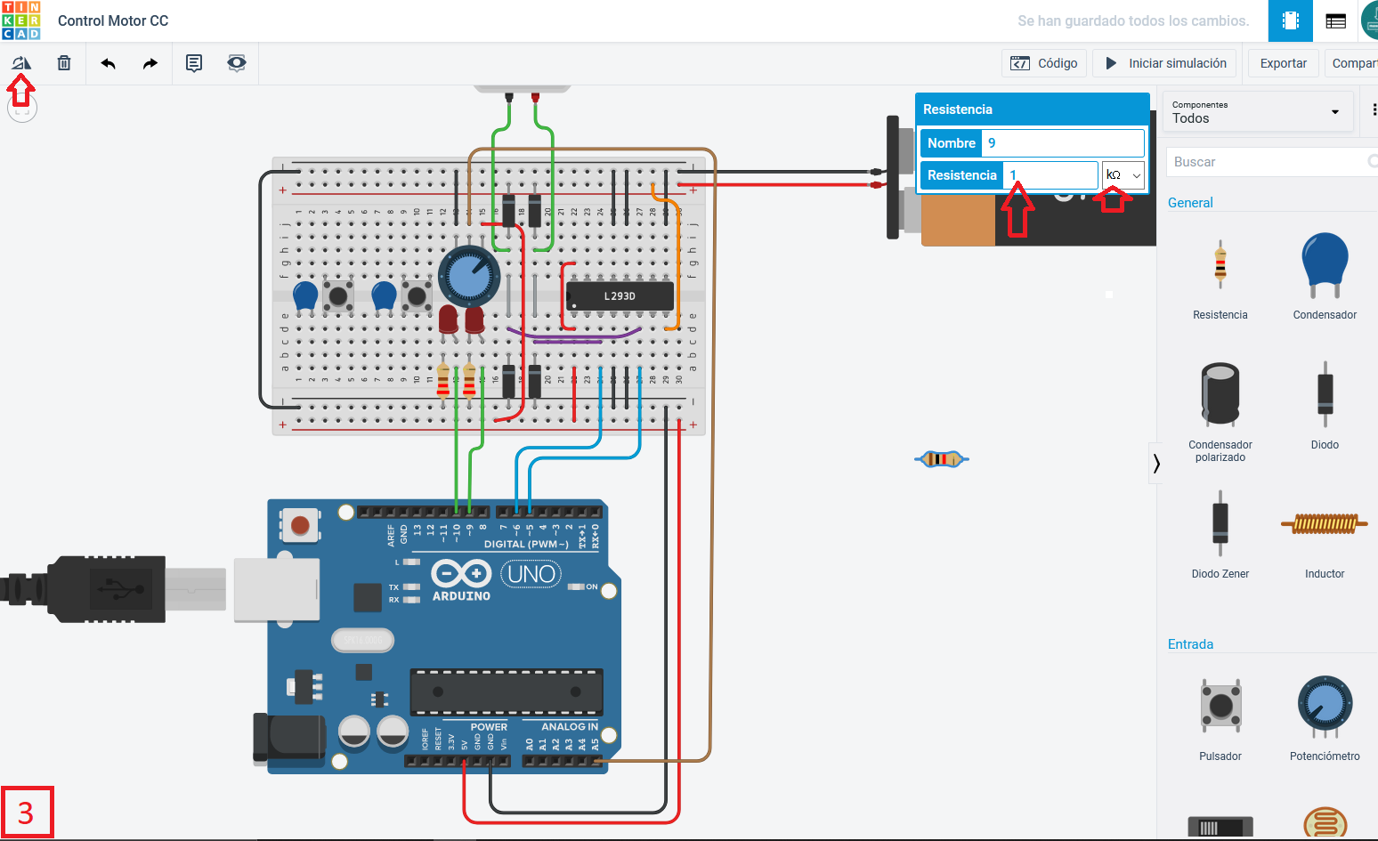Collapse the components panel with the chevron
The height and width of the screenshot is (841, 1378).
(x=1155, y=463)
